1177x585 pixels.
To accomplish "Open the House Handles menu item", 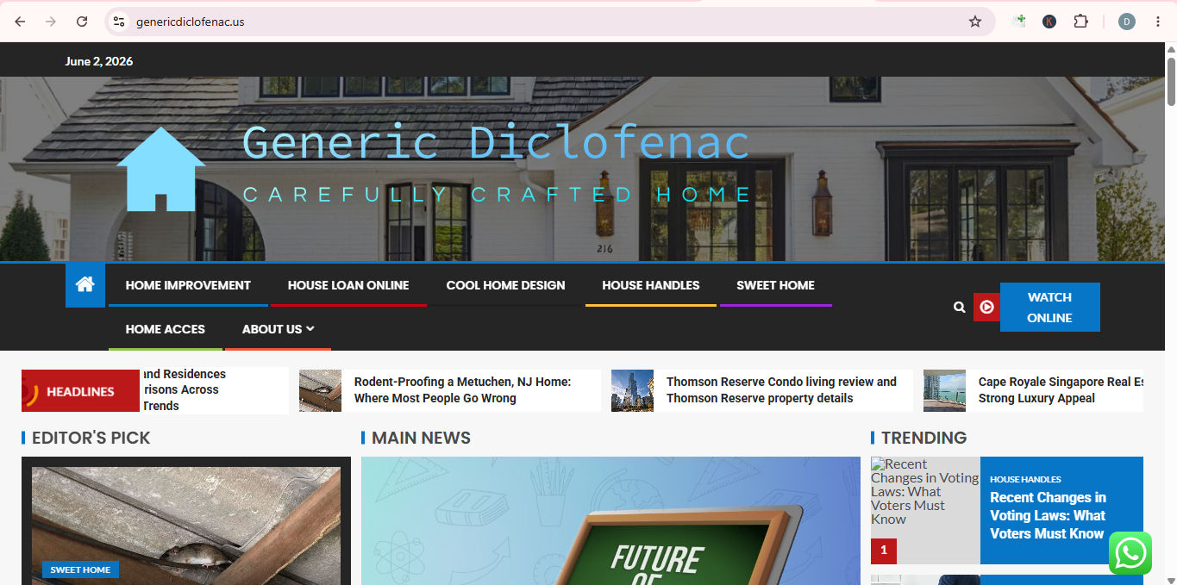I will click(x=651, y=285).
